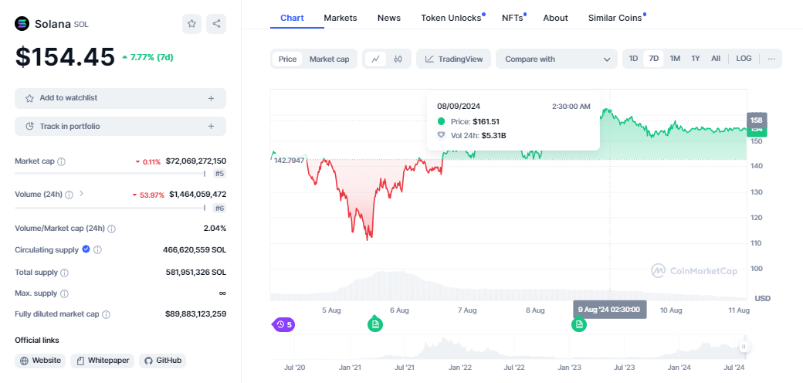Click the green news marker near 9 Aug
The height and width of the screenshot is (383, 803).
point(579,324)
